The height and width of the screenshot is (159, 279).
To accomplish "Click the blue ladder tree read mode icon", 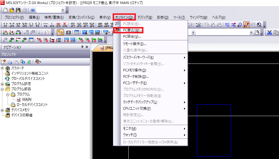I will [x=227, y=25].
